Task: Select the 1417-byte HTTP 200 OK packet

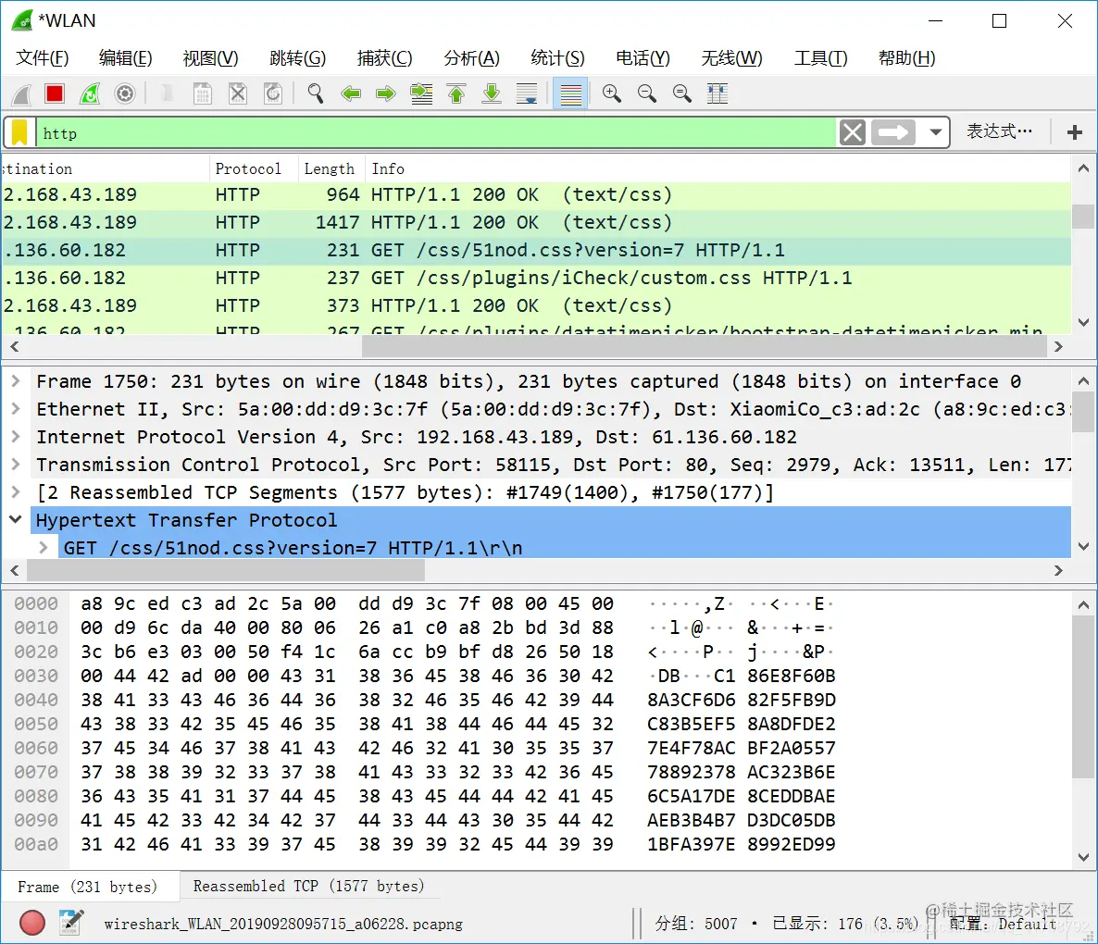Action: tap(536, 222)
